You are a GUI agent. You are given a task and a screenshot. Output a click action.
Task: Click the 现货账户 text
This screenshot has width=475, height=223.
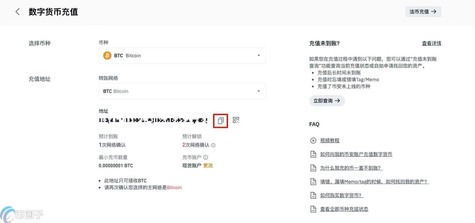pos(192,166)
